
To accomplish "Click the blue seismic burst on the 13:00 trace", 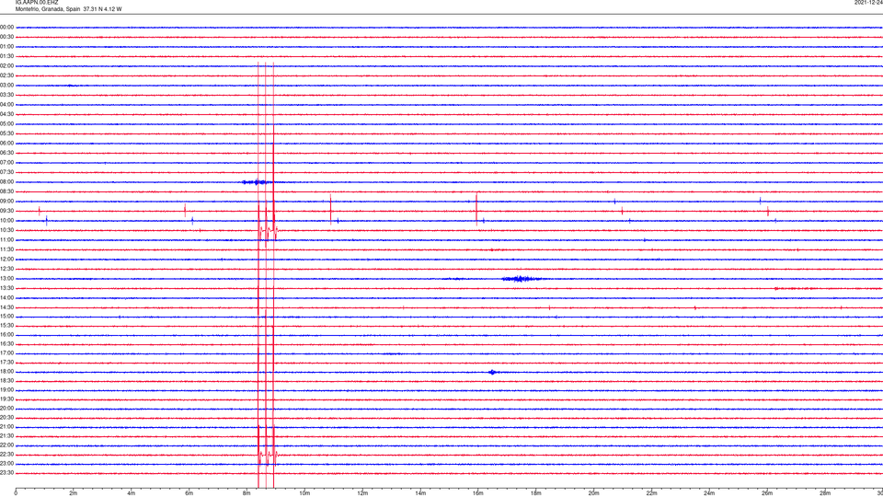I will coord(522,278).
